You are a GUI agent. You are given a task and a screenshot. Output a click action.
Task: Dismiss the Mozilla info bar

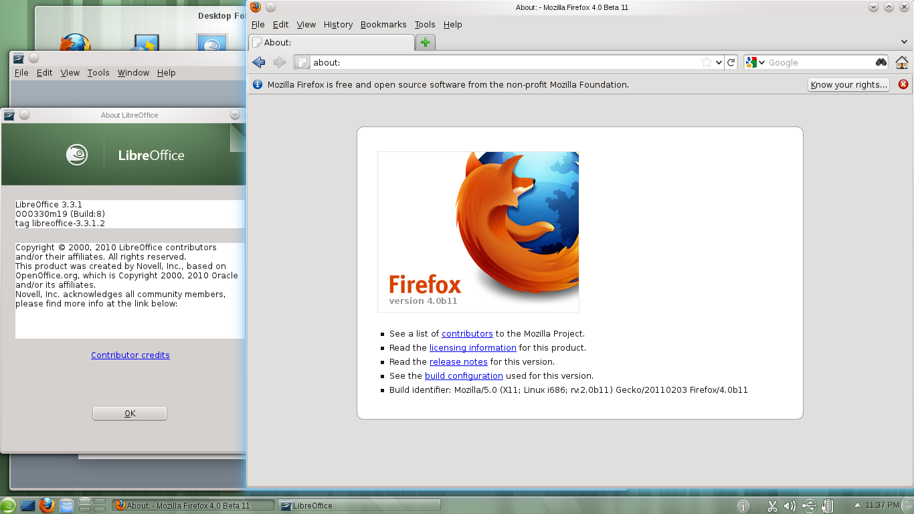(903, 84)
